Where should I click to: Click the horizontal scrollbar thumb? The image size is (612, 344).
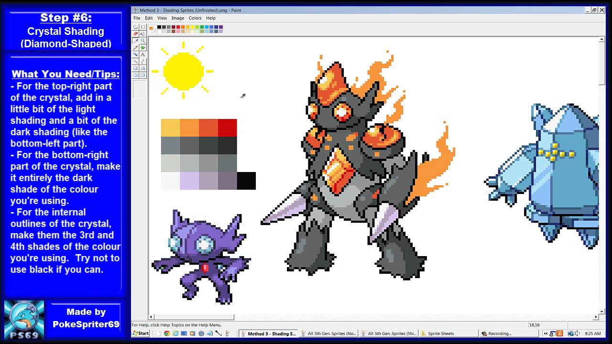point(194,317)
